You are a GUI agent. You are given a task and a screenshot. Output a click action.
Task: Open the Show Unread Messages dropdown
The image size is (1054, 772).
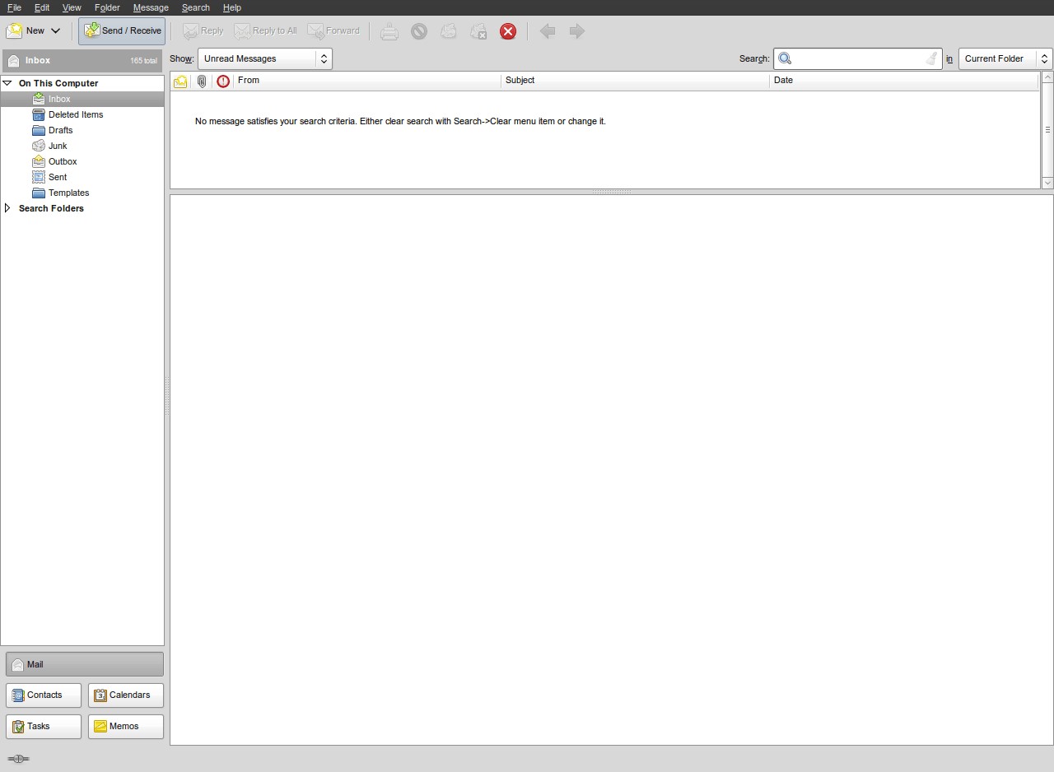pos(264,58)
